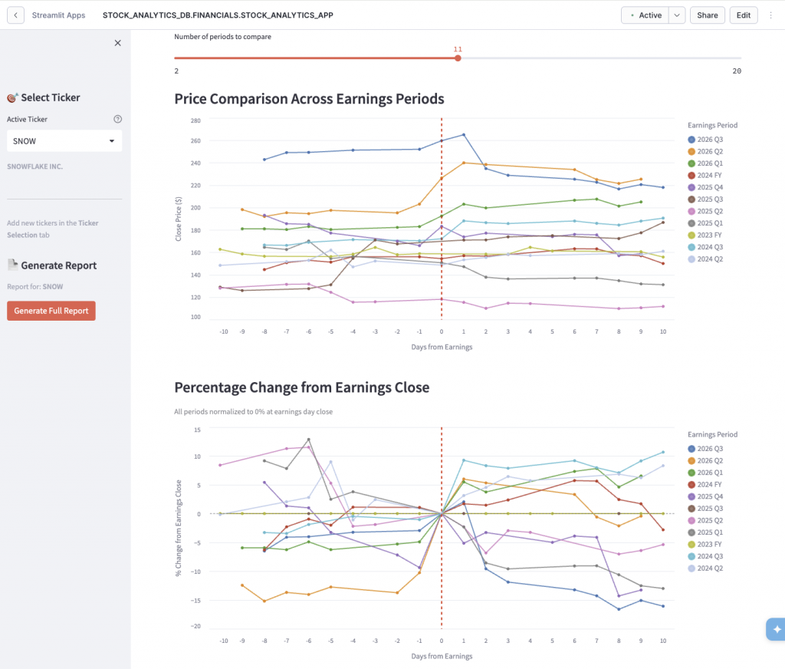785x669 pixels.
Task: Click the periods-to-compare slider handle
Action: [x=458, y=58]
